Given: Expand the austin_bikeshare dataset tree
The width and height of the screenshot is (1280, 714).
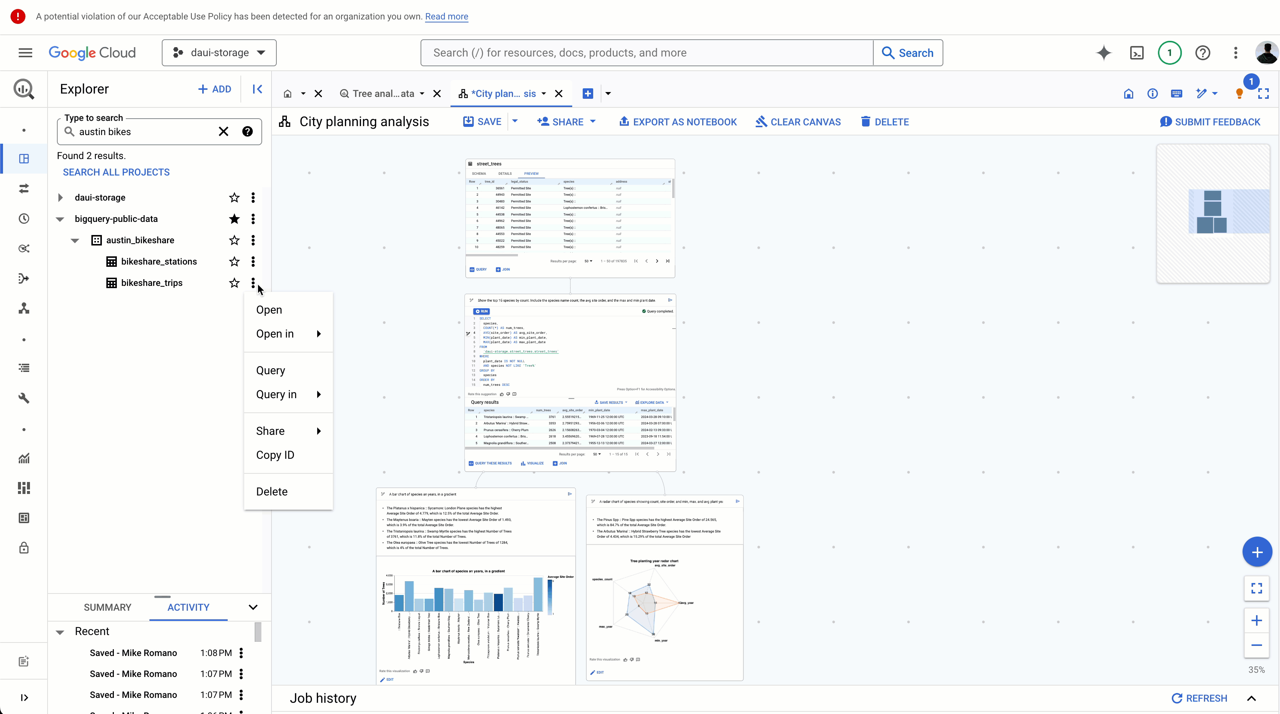Looking at the screenshot, I should coord(75,240).
